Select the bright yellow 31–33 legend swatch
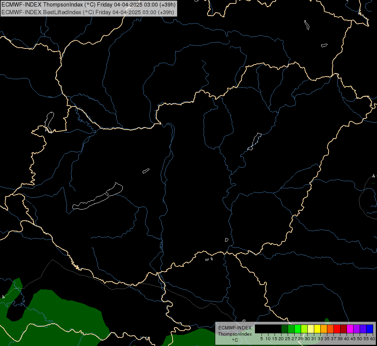This screenshot has width=377, height=346. (x=317, y=329)
